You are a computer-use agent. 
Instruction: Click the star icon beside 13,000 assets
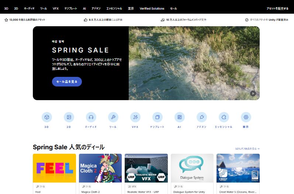click(x=6, y=20)
